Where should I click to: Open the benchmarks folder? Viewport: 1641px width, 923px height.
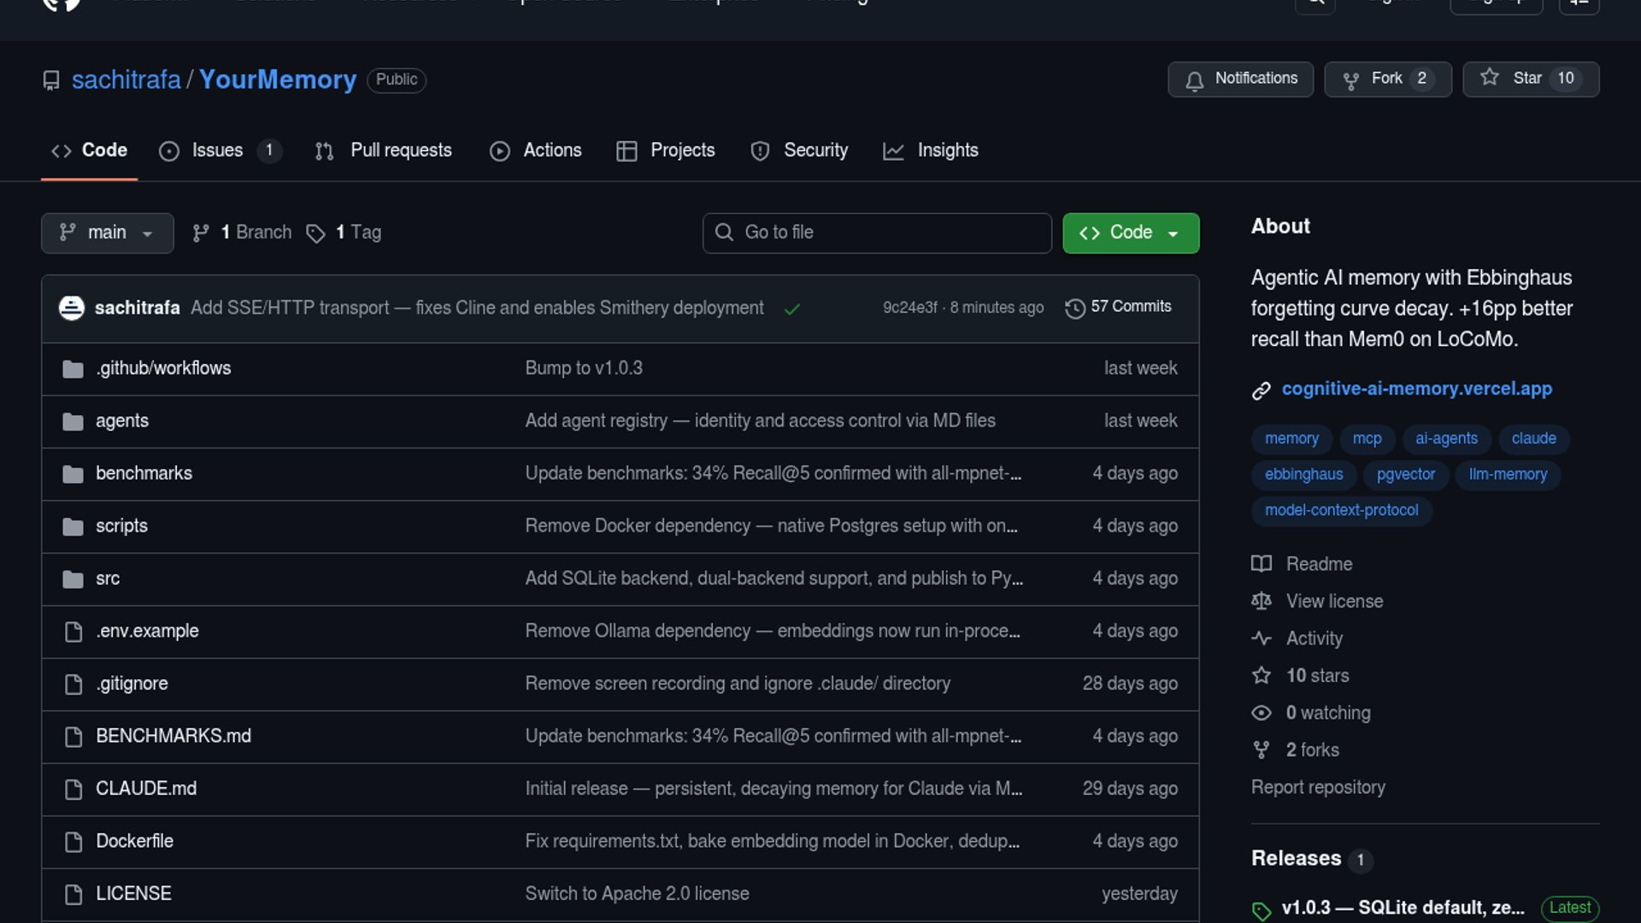pos(144,473)
